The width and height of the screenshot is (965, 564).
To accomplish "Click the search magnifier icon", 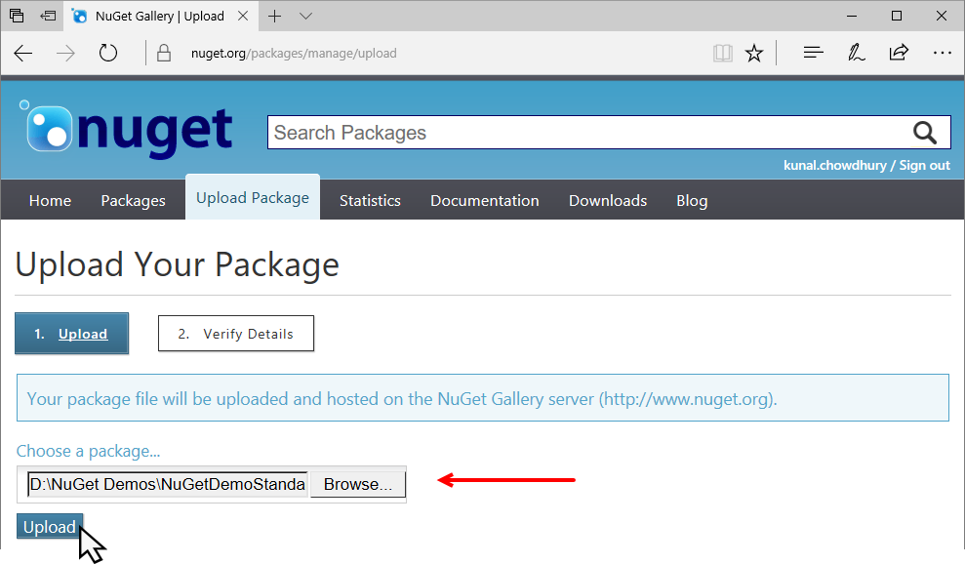I will pyautogui.click(x=924, y=133).
